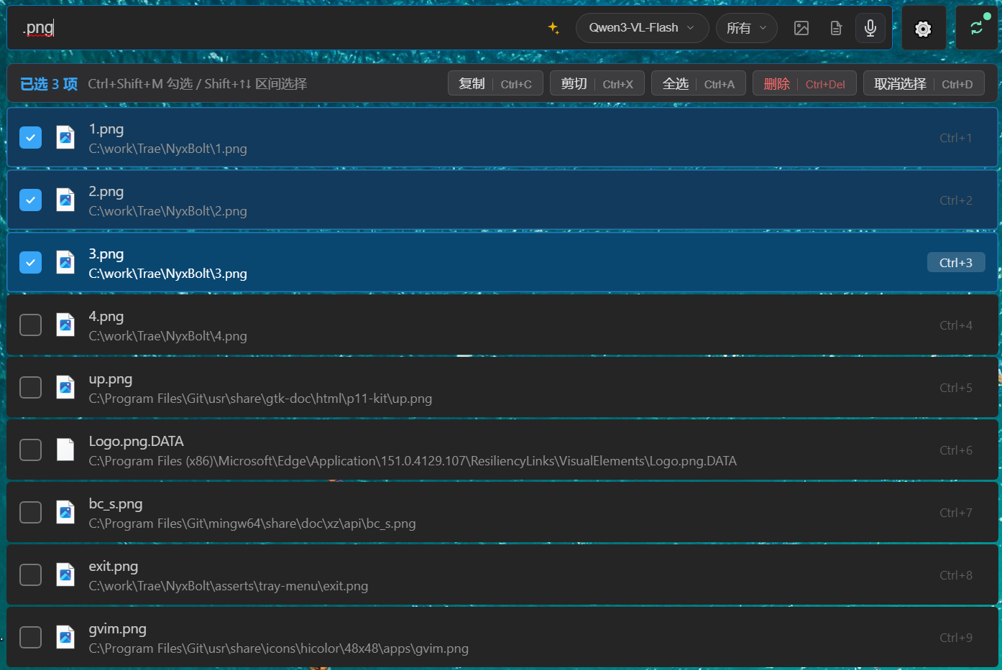Uncheck the checkbox for 2.png
Screen dimensions: 1002x670
[30, 200]
